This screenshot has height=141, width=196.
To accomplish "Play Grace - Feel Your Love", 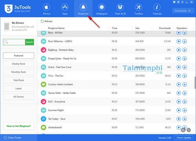I will click(x=179, y=67).
